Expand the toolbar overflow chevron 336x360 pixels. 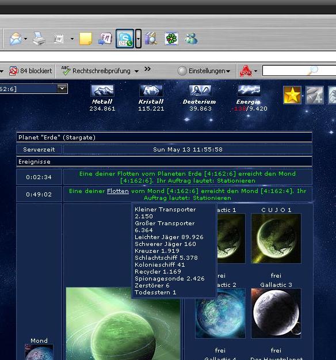point(147,69)
